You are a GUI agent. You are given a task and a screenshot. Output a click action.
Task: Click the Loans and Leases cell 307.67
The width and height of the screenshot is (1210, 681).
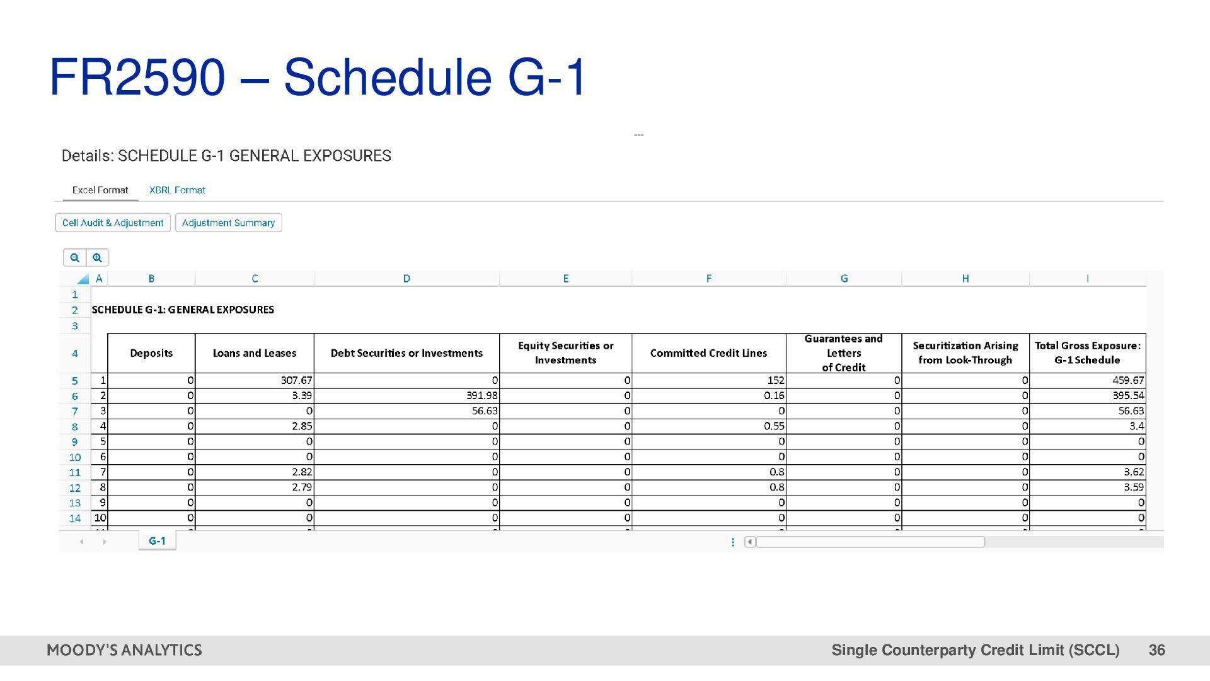(x=255, y=380)
